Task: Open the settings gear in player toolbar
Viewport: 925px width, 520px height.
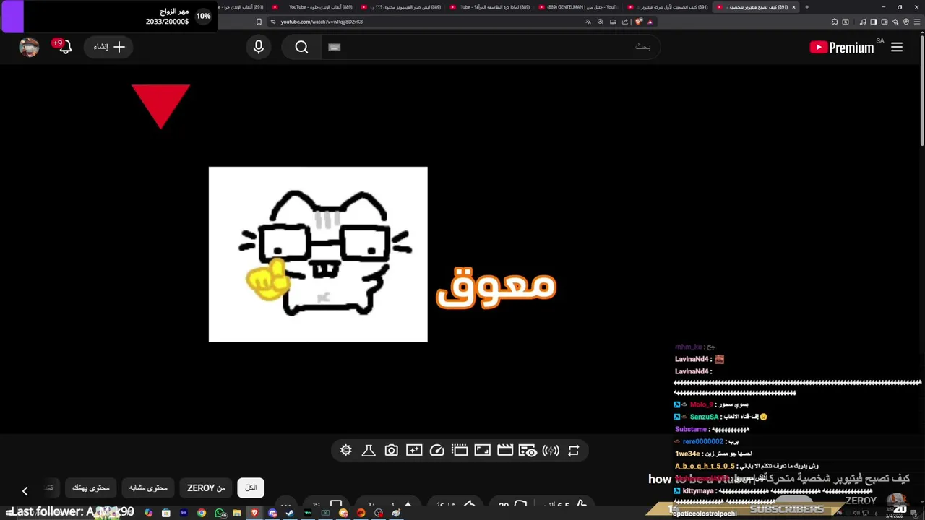Action: pos(345,451)
